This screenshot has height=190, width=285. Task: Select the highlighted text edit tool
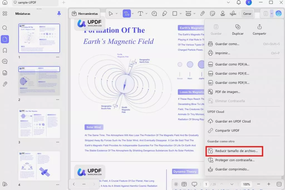coord(127,14)
